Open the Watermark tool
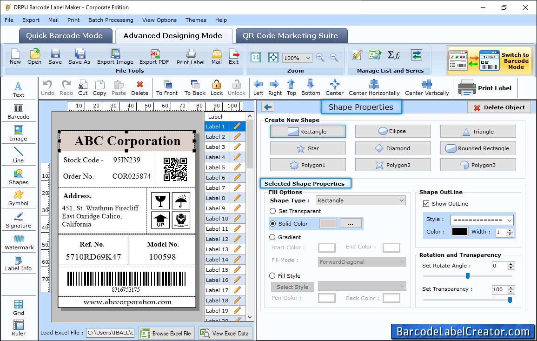The image size is (537, 341). [19, 242]
